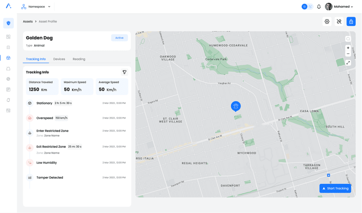The image size is (362, 213).
Task: Go back to Assets breadcrumb link
Action: click(28, 22)
